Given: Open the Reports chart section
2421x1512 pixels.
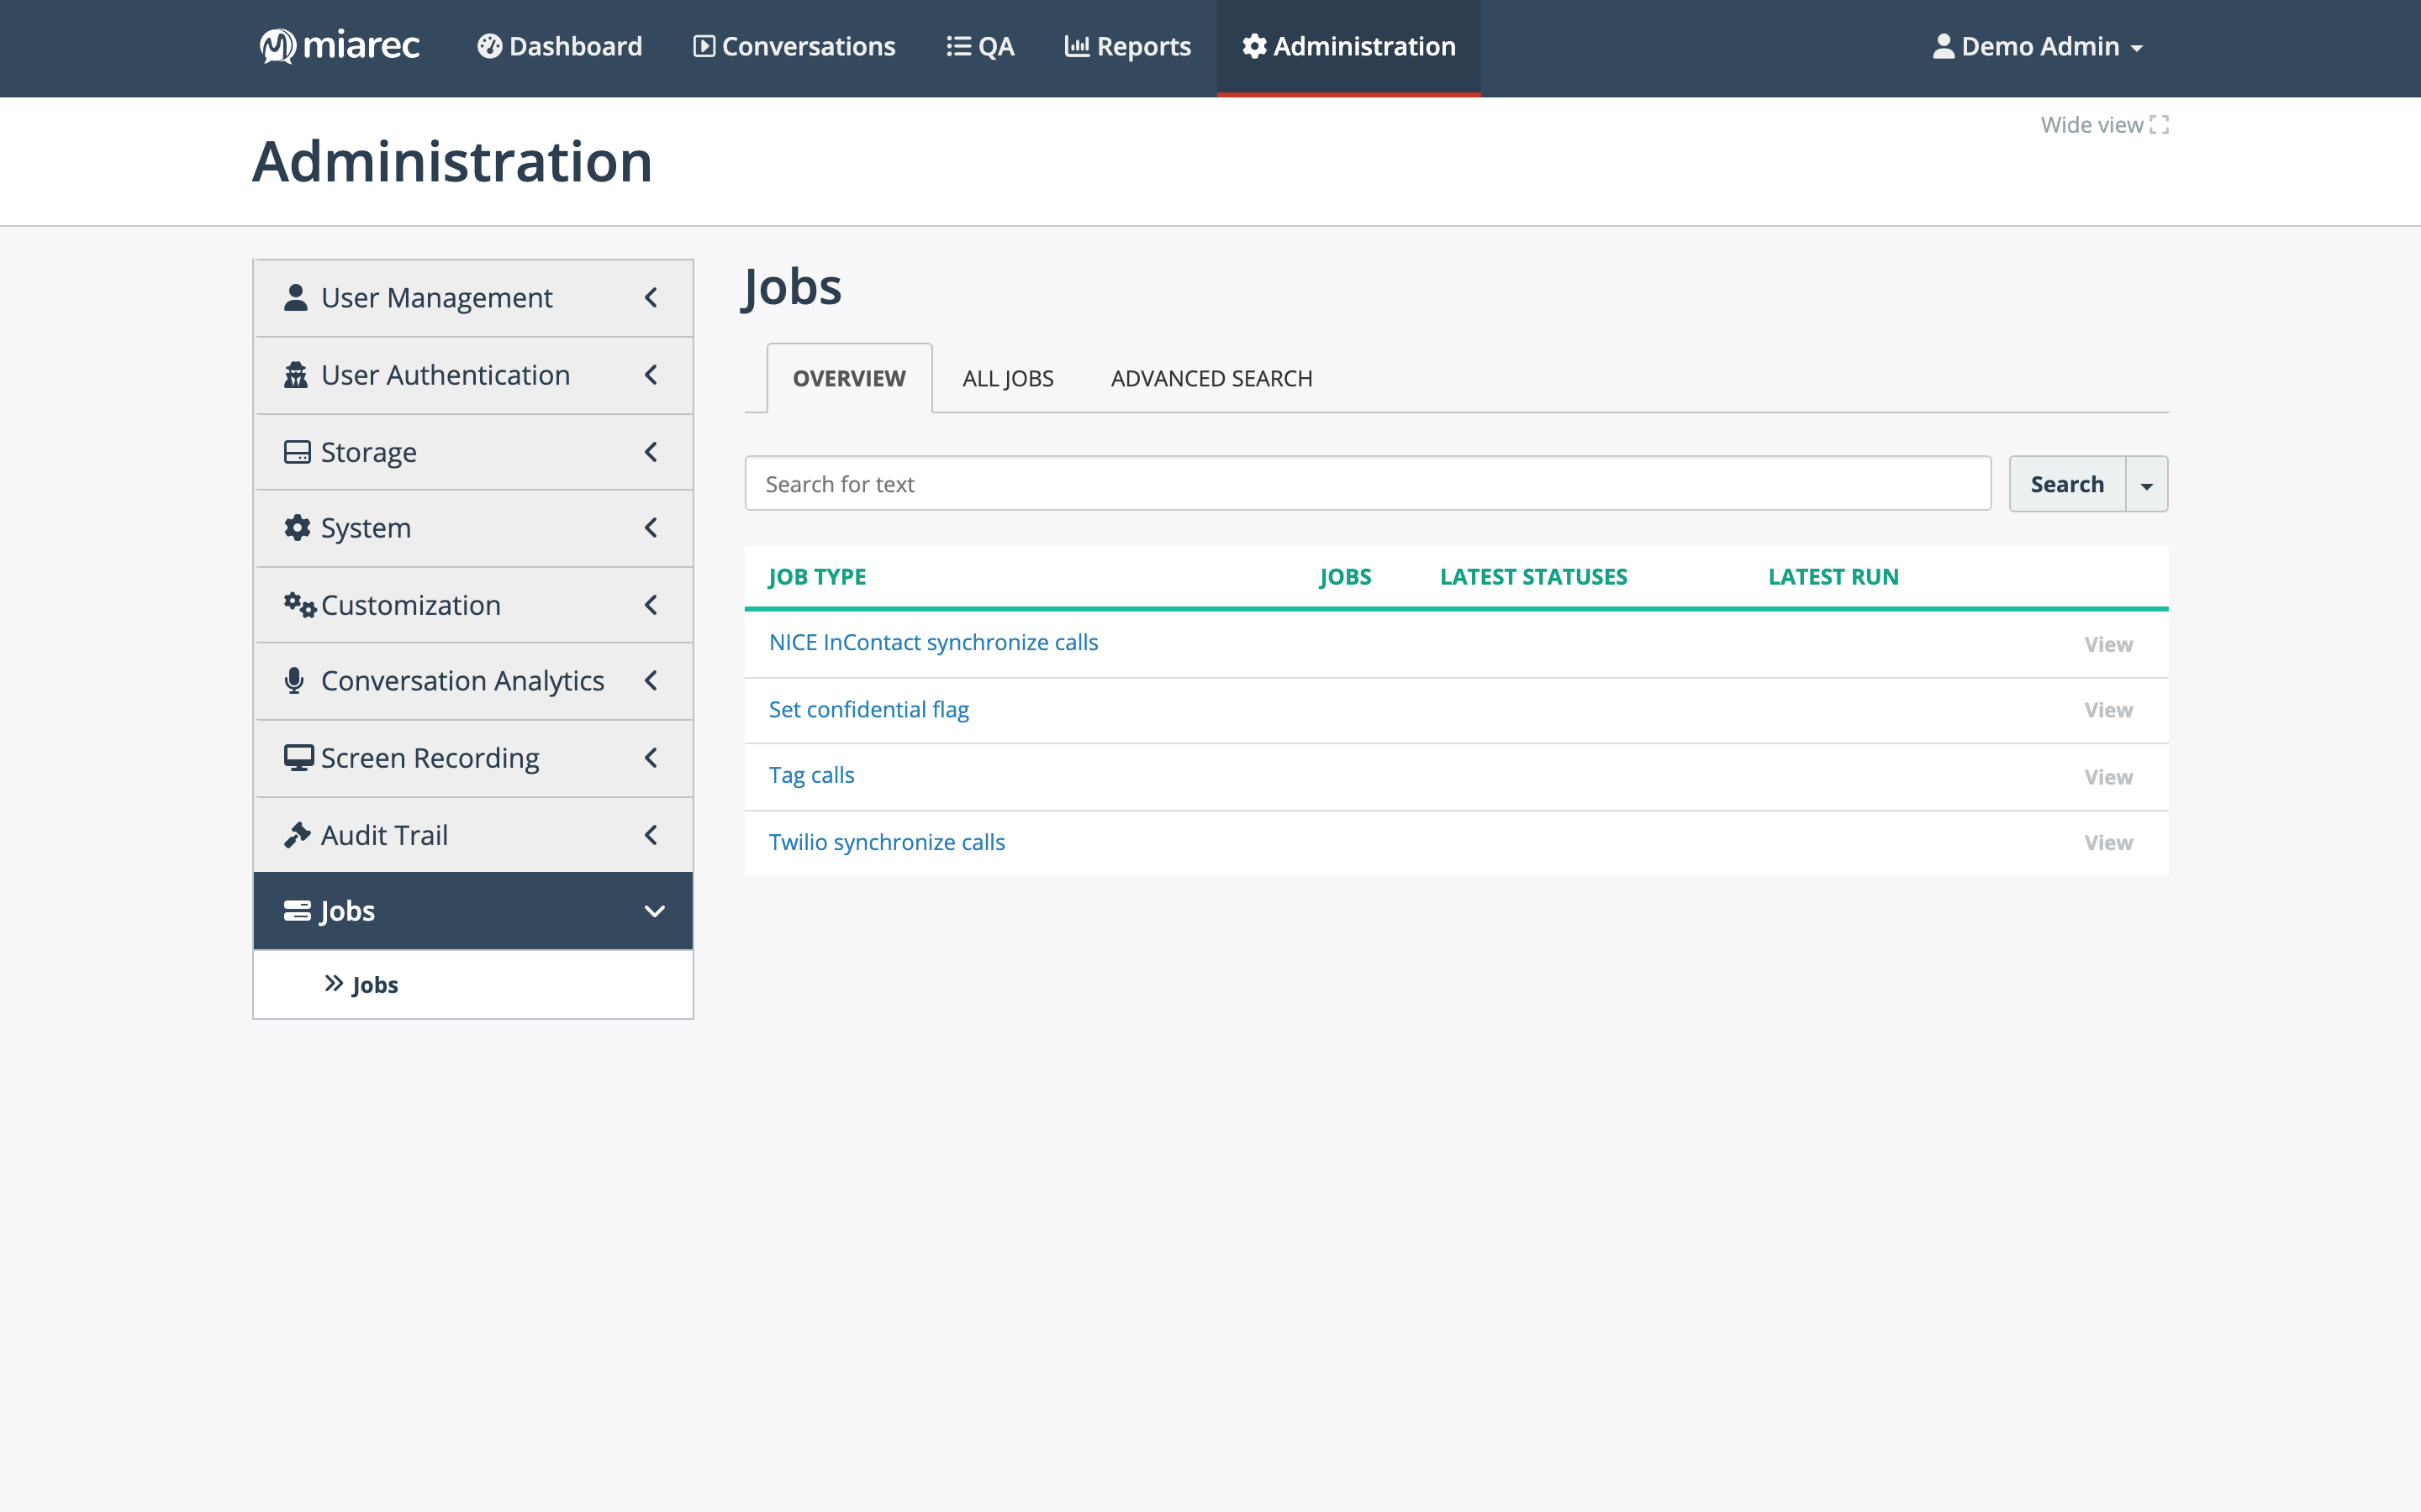Looking at the screenshot, I should [1127, 46].
